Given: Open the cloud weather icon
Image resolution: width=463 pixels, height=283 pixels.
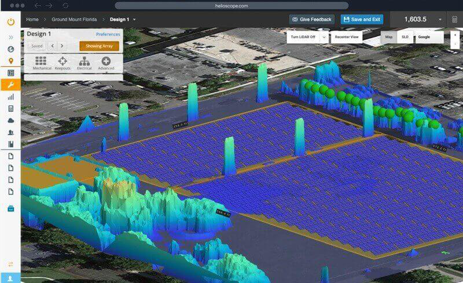Looking at the screenshot, I should 10,121.
